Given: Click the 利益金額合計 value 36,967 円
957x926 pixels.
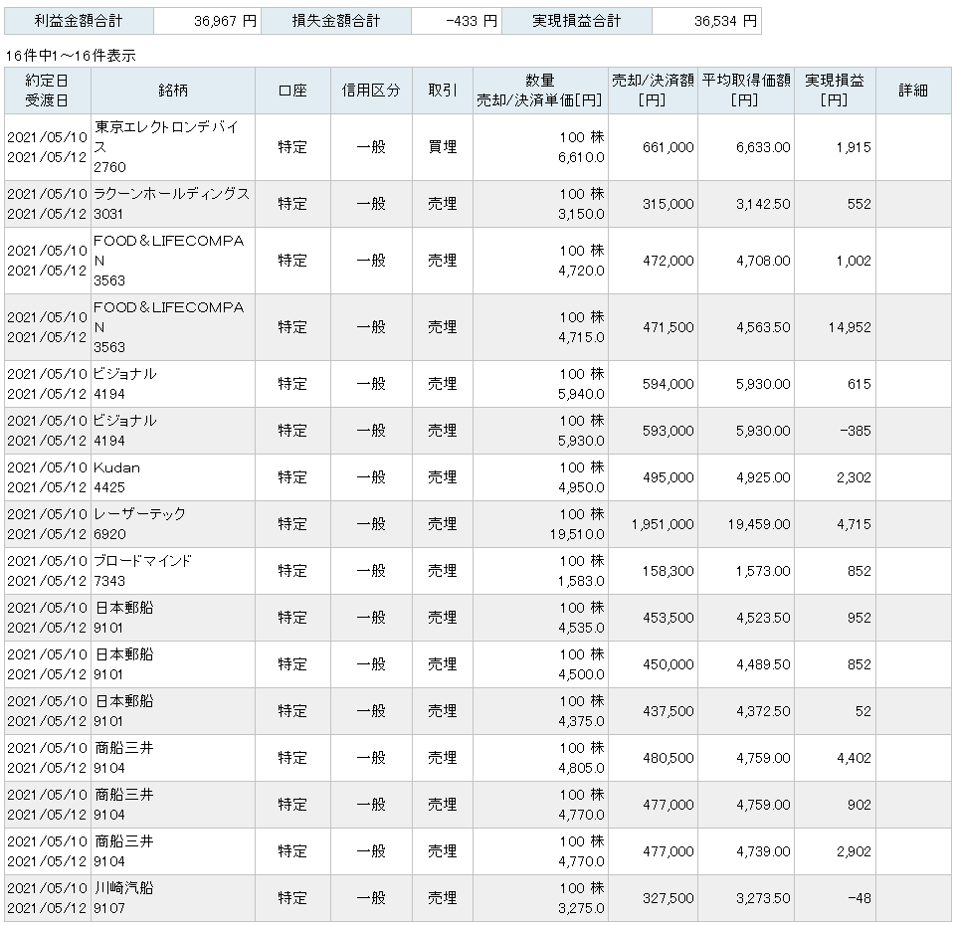Looking at the screenshot, I should [x=225, y=21].
